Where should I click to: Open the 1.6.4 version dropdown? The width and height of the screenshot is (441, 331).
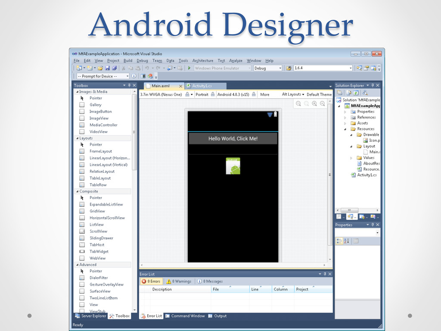coord(351,68)
